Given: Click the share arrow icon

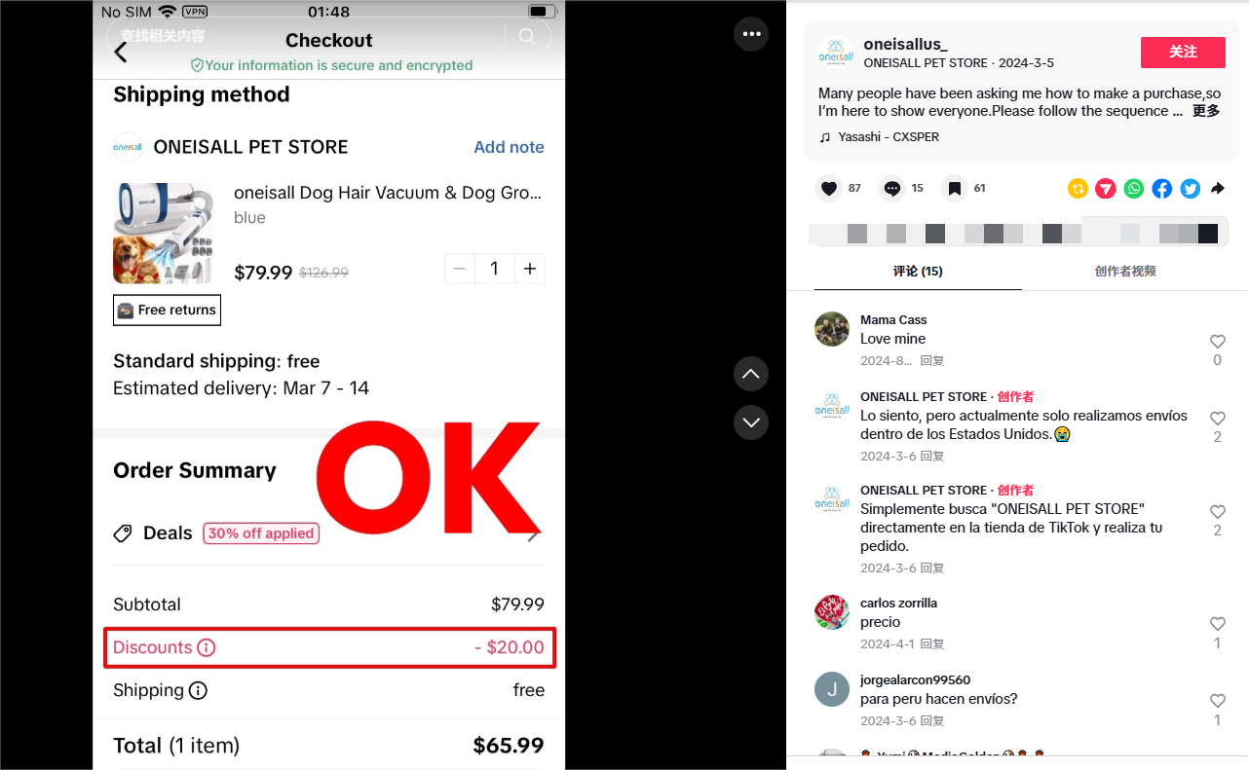Looking at the screenshot, I should pos(1218,189).
